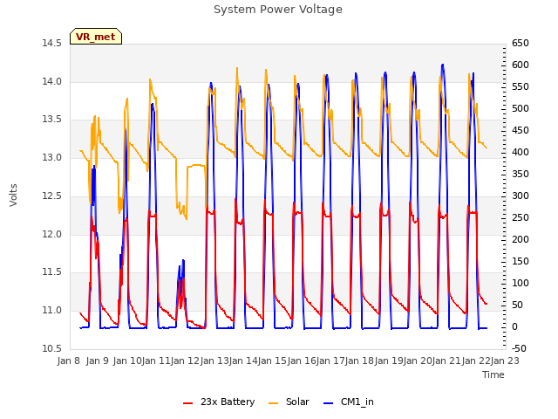The height and width of the screenshot is (419, 558).
Task: Click the 13.0 left axis value
Action: (x=52, y=157)
